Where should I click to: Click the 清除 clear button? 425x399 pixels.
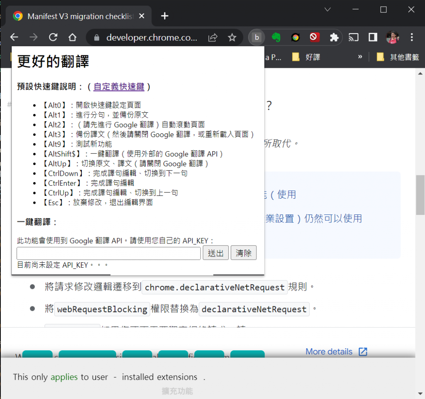243,253
